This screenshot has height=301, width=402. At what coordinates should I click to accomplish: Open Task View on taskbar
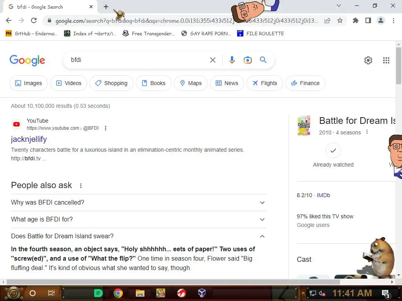(x=51, y=293)
